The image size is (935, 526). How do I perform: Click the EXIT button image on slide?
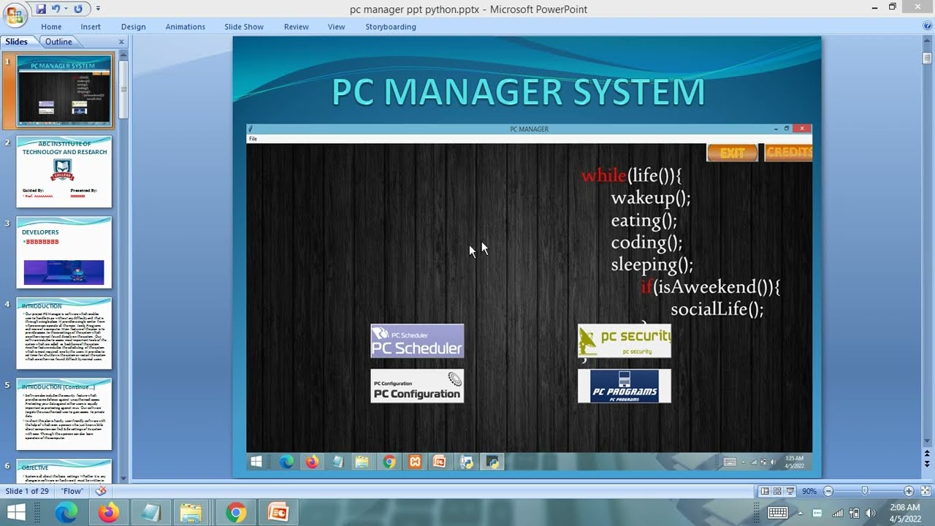pyautogui.click(x=732, y=153)
